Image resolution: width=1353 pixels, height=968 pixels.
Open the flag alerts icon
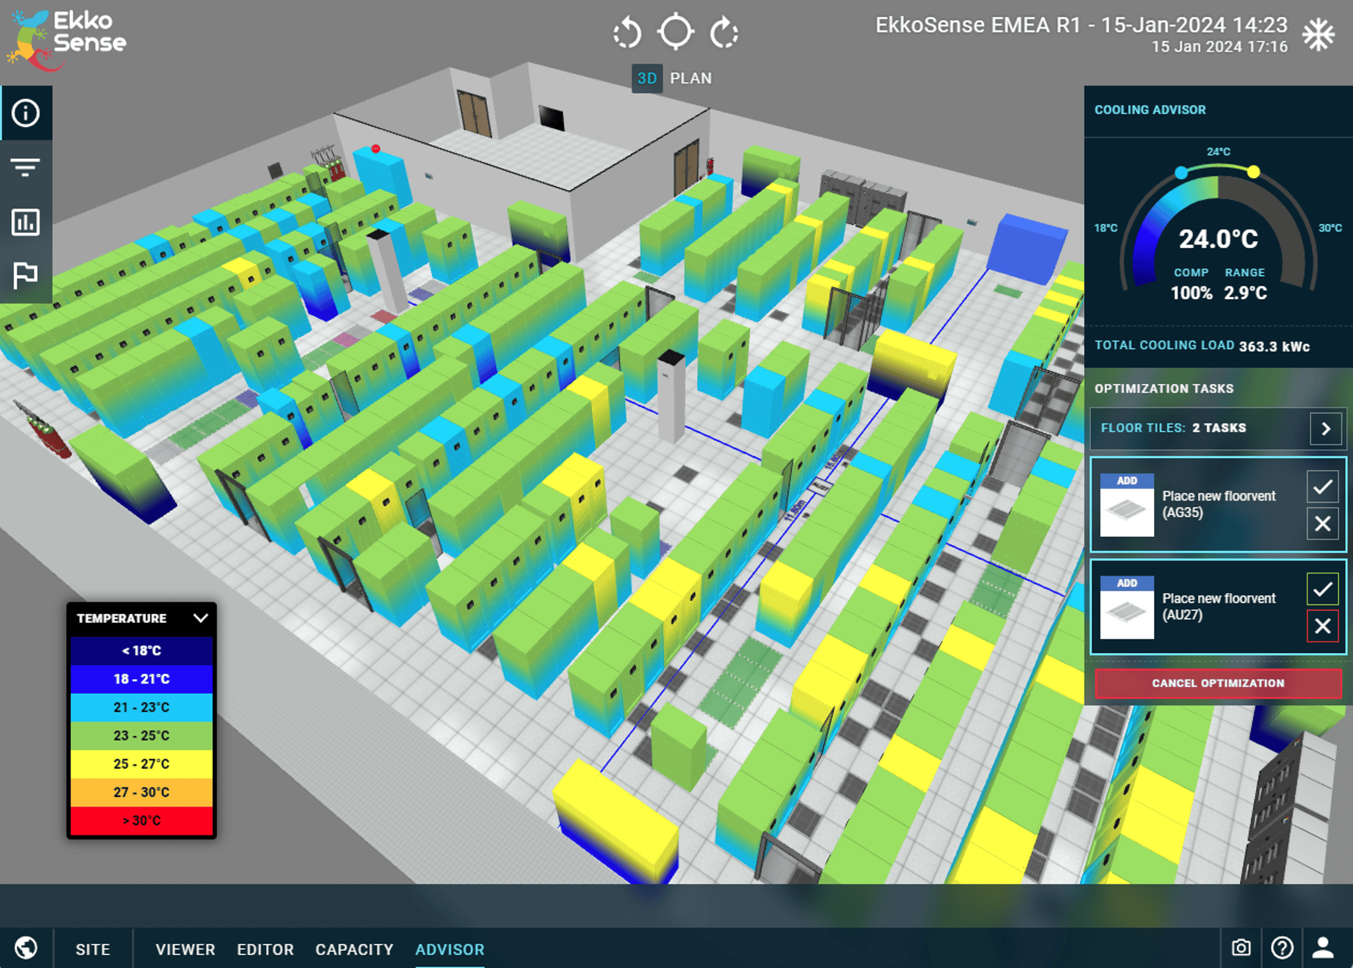pos(26,275)
